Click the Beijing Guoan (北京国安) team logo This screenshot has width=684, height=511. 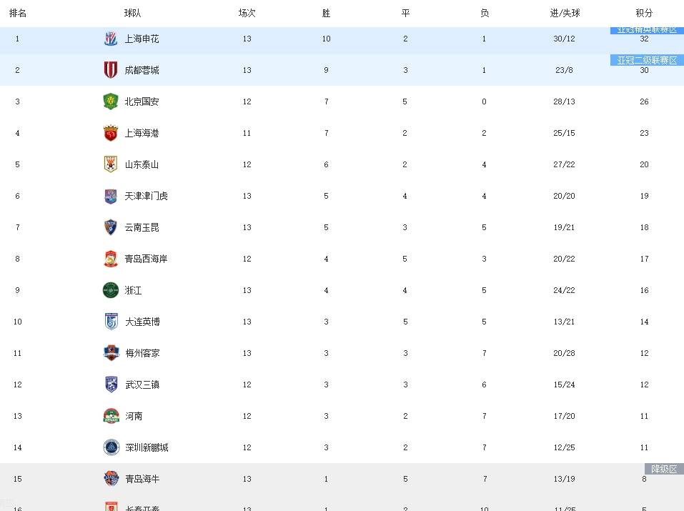[111, 101]
